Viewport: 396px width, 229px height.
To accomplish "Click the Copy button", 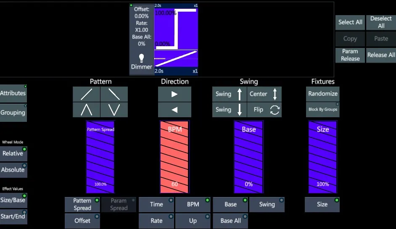I will click(x=350, y=39).
